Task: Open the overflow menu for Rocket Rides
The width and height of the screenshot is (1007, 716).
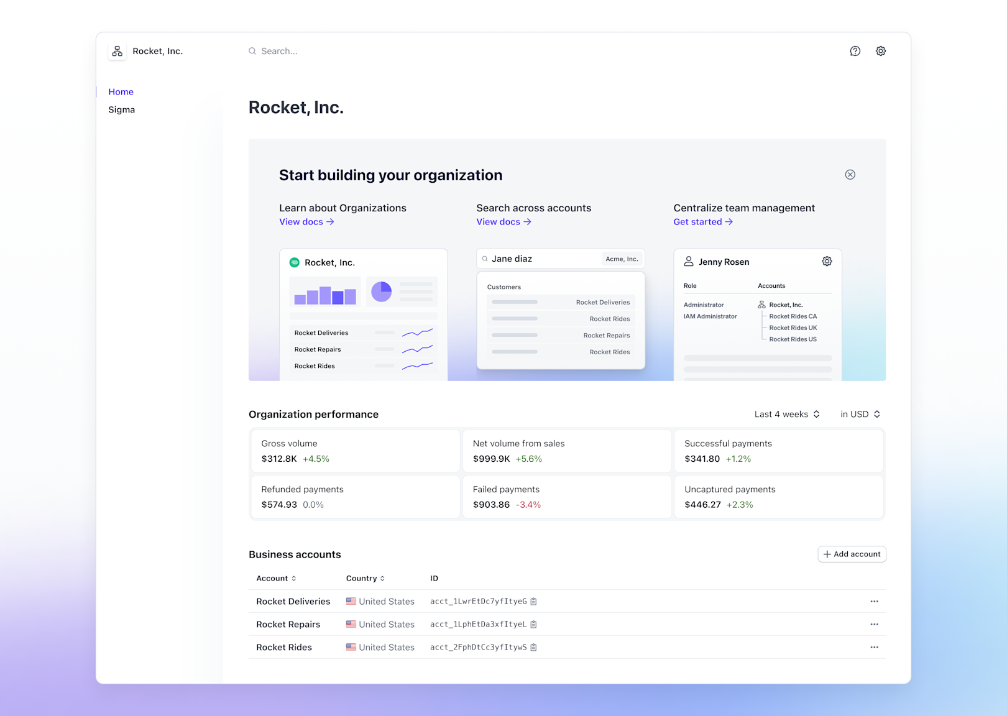Action: coord(875,647)
